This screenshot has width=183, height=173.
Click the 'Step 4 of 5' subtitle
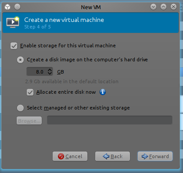pos(37,27)
